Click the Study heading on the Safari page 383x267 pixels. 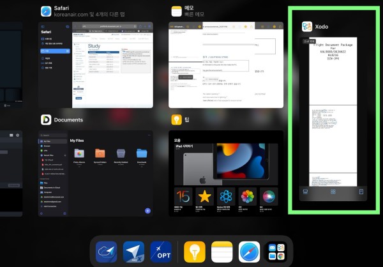[x=94, y=46]
